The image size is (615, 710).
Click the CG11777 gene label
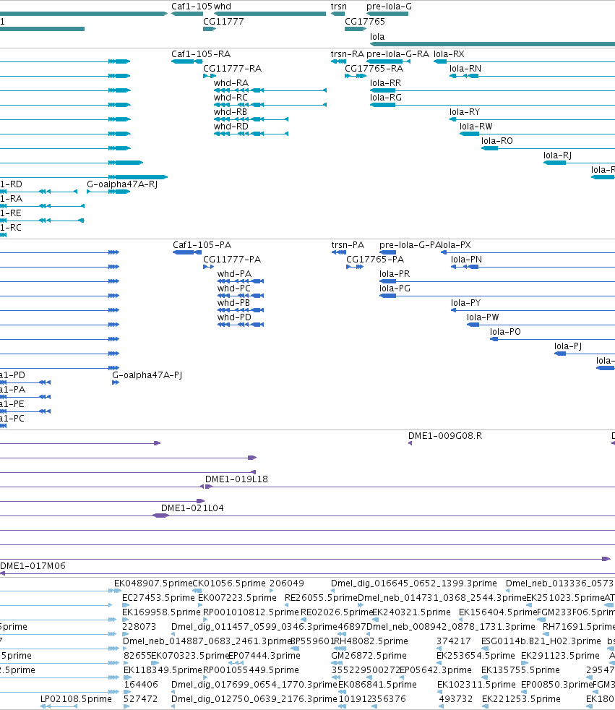[x=223, y=21]
